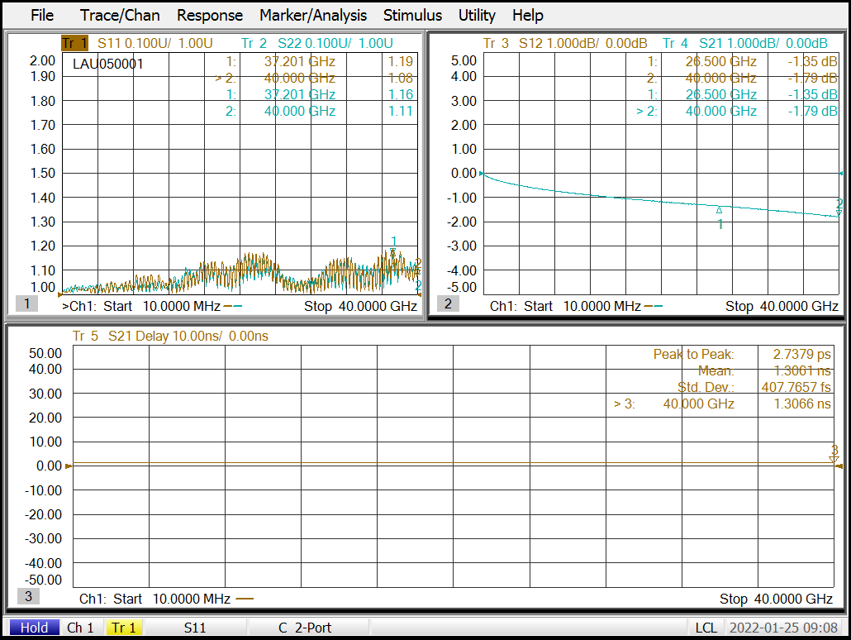The height and width of the screenshot is (640, 851).
Task: Select the highlighted Tr 1 trace label
Action: (74, 43)
